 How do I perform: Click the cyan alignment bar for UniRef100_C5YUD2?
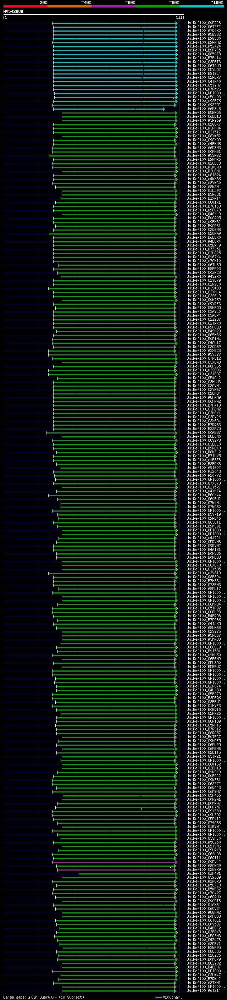point(115,70)
